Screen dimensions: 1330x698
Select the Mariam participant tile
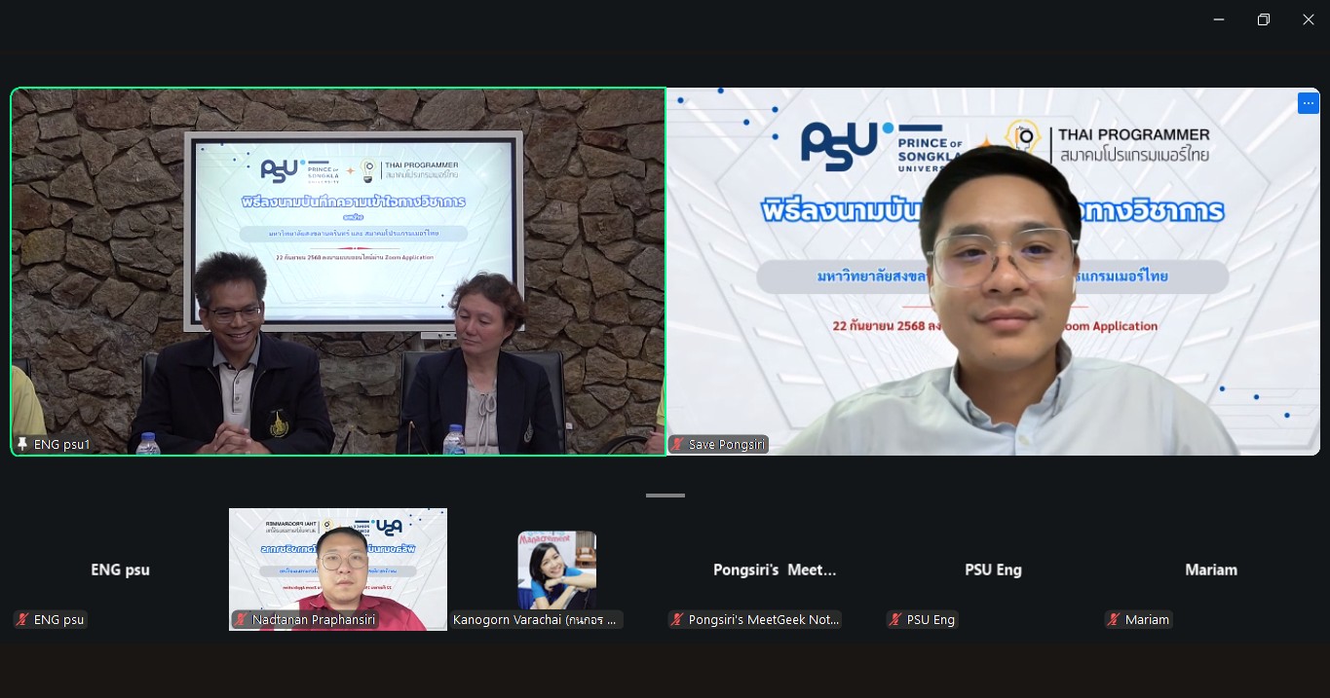[1210, 570]
